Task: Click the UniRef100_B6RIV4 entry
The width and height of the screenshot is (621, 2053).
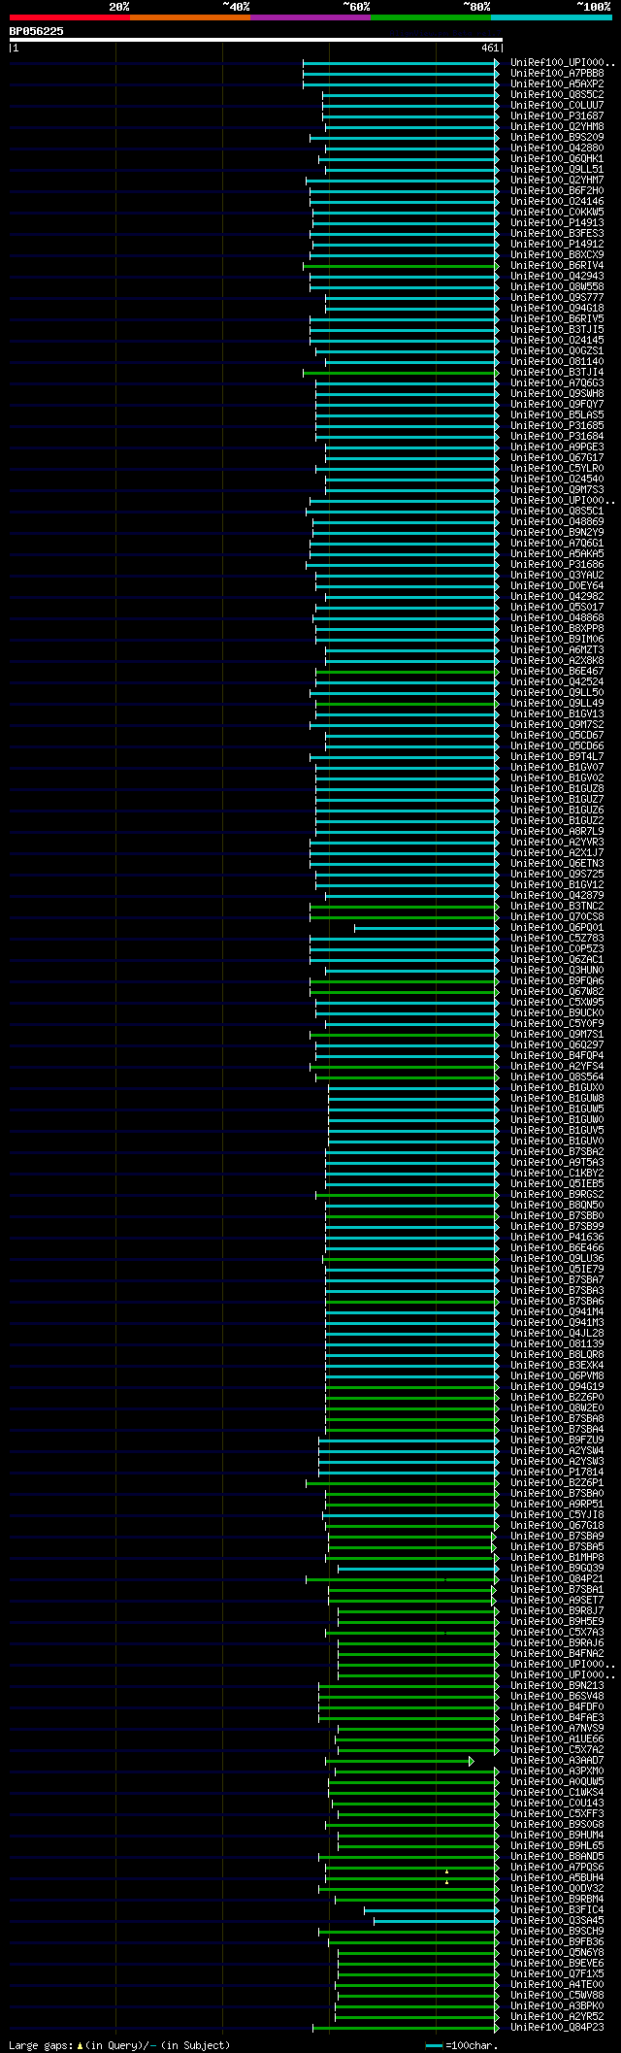Action: point(557,265)
